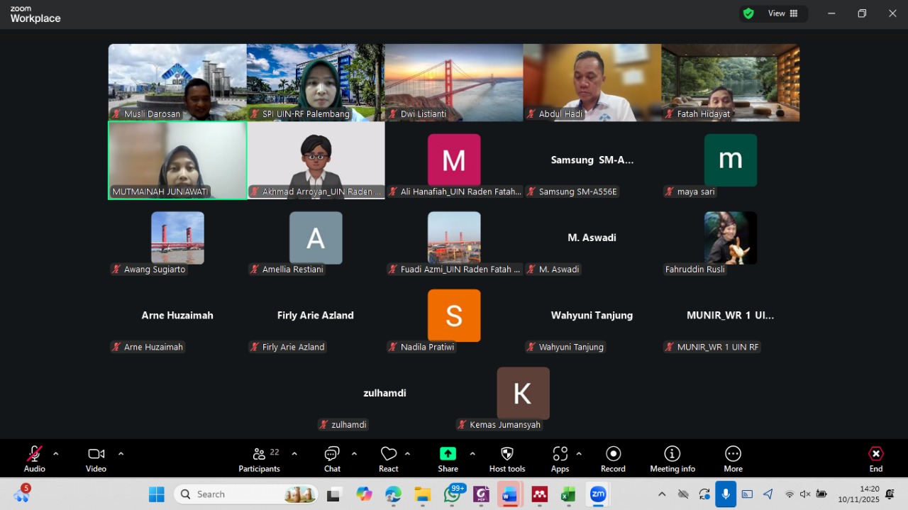Image resolution: width=908 pixels, height=510 pixels.
Task: Click the green encryption shield icon
Action: (x=748, y=13)
